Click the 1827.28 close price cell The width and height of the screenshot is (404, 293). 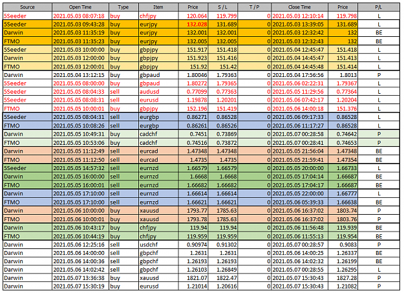[x=343, y=278]
